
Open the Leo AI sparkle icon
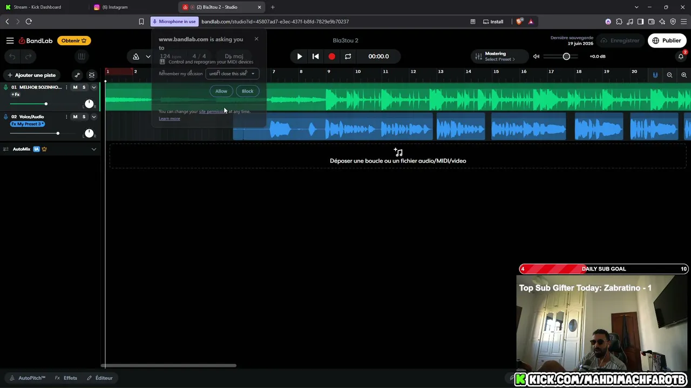pyautogui.click(x=662, y=22)
